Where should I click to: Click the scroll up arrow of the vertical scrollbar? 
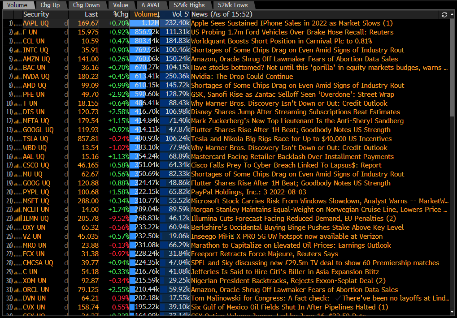(x=453, y=13)
